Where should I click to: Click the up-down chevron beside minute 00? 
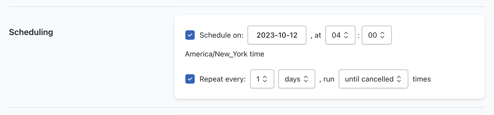[x=382, y=35]
